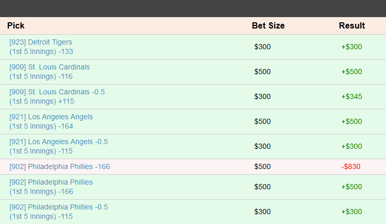Open the Detroit Tigers 1st 5 Innings pick
The height and width of the screenshot is (224, 386).
(x=41, y=47)
